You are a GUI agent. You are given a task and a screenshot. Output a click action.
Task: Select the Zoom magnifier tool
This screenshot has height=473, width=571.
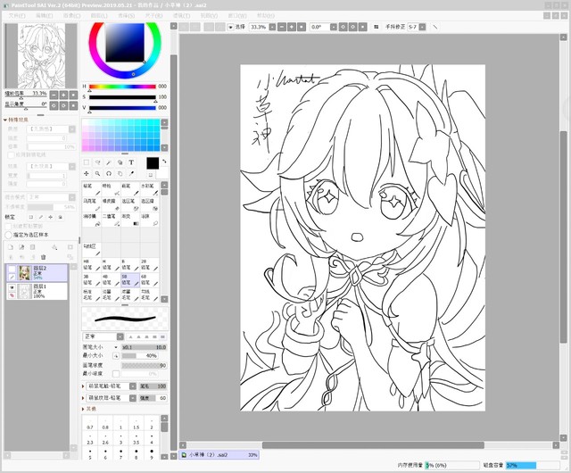[98, 173]
